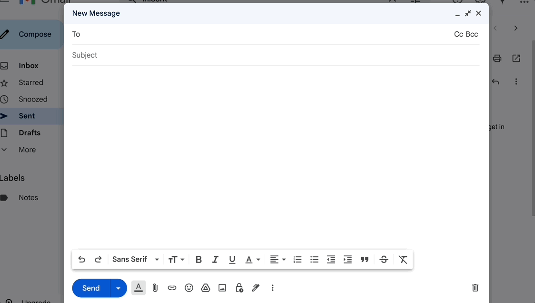This screenshot has height=303, width=535.
Task: Open the Drafts folder
Action: 30,133
